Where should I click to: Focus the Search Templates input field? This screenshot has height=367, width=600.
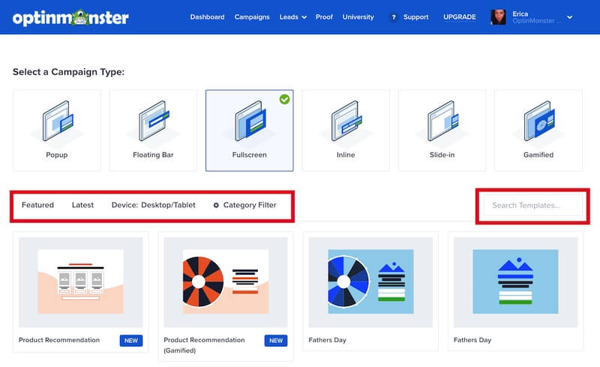pos(532,206)
